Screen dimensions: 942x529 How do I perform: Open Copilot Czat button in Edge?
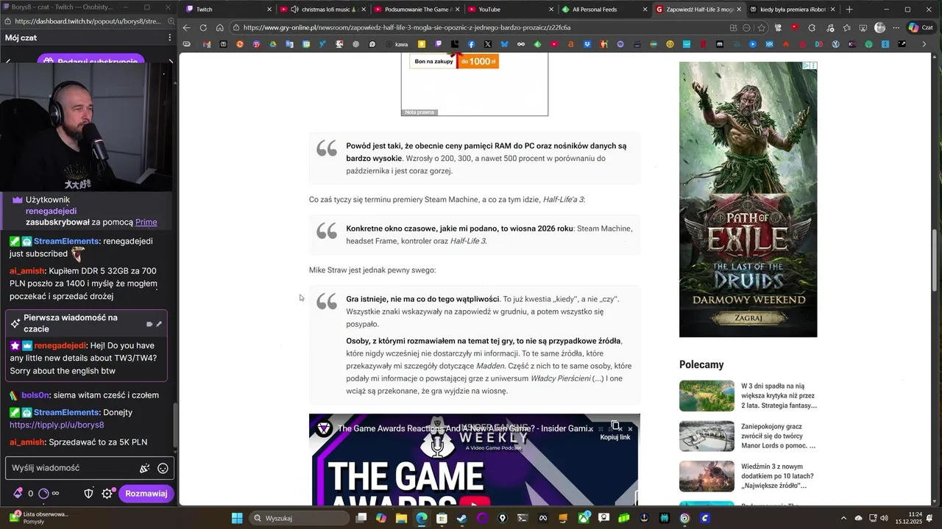click(x=921, y=28)
